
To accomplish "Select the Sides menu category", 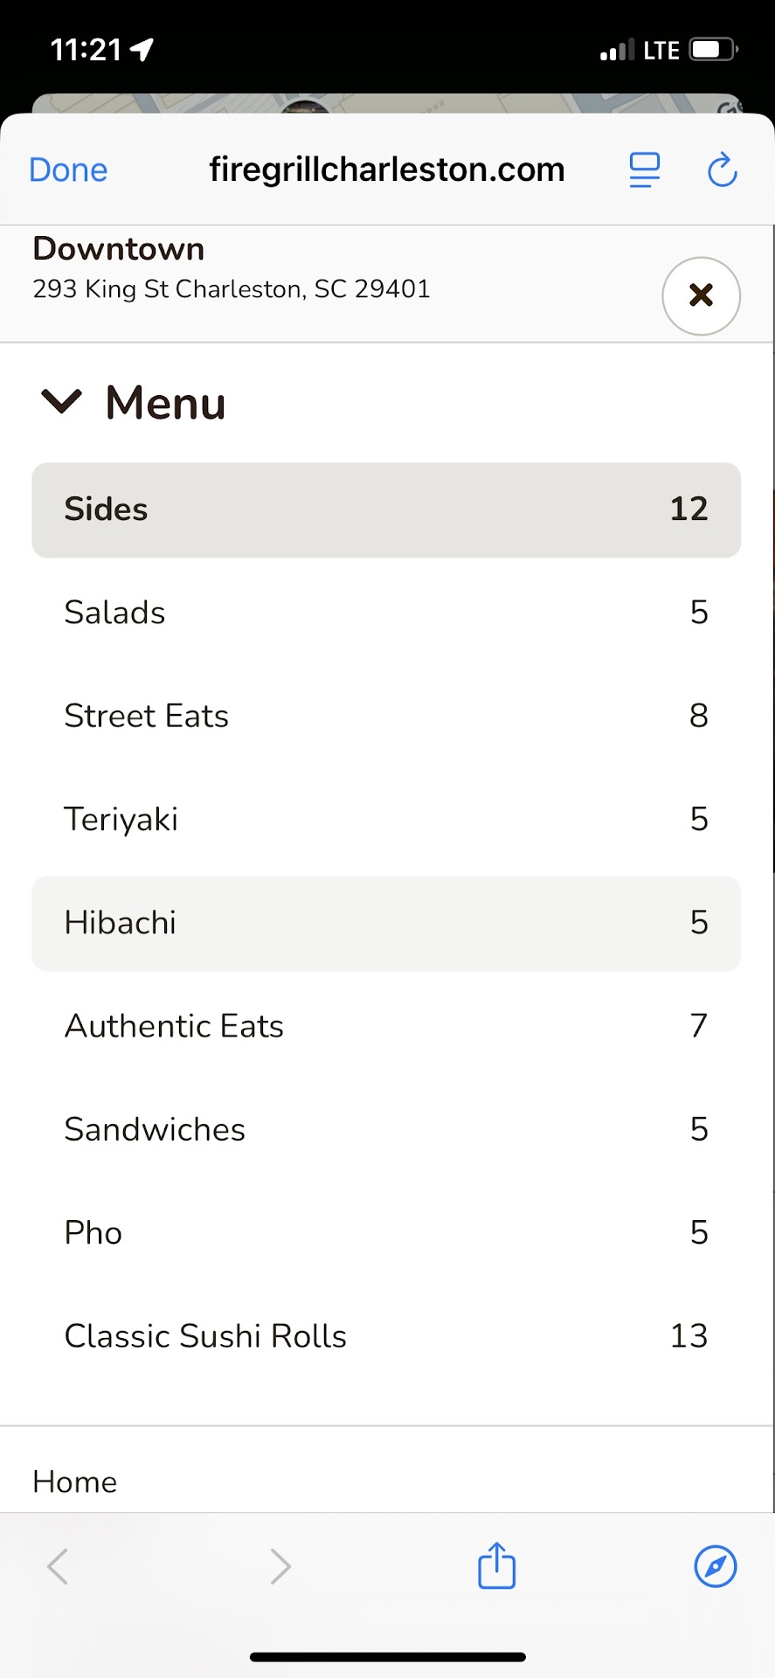I will tap(386, 510).
